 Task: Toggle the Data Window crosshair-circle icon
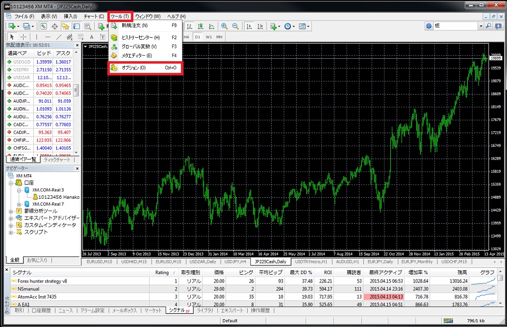54,26
